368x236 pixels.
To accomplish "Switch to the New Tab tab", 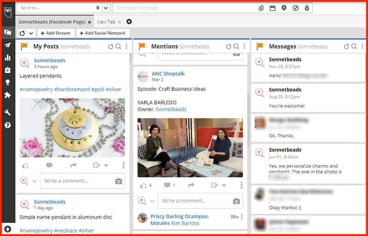I will pos(106,22).
